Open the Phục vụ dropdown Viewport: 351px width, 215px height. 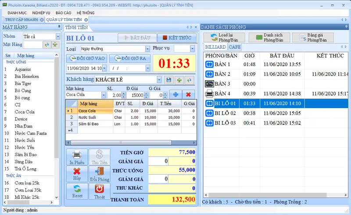tap(192, 49)
